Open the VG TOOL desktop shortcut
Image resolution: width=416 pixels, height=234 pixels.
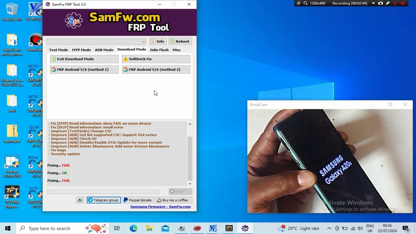[x=35, y=12]
